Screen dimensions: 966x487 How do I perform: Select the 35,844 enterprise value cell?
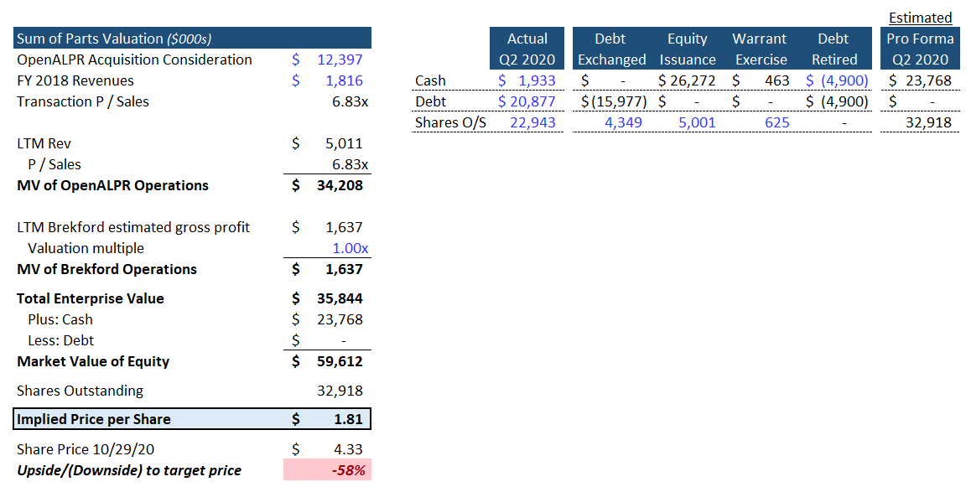(x=340, y=298)
